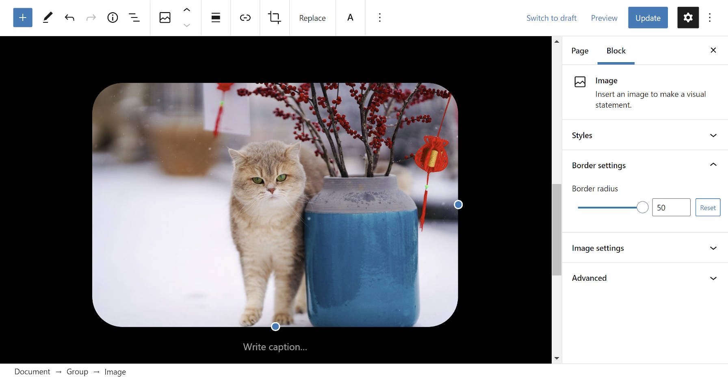
Task: Open the block inserter
Action: coord(22,17)
